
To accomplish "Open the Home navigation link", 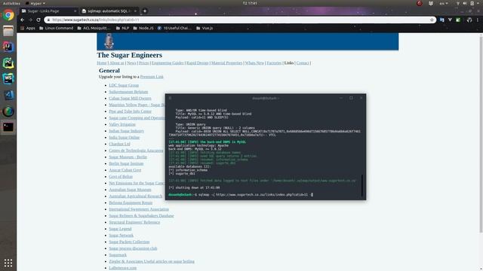I will pos(102,62).
